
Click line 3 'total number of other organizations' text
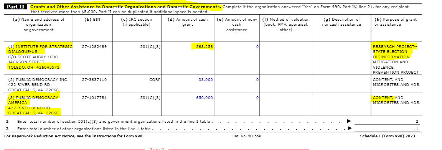point(84,129)
